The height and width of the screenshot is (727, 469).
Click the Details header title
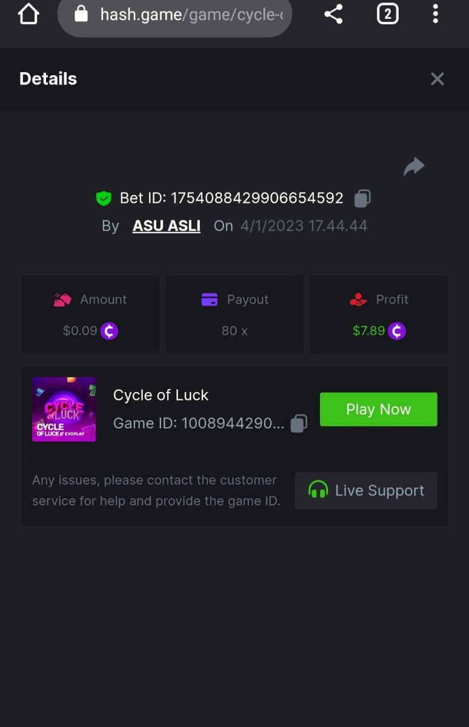coord(48,79)
